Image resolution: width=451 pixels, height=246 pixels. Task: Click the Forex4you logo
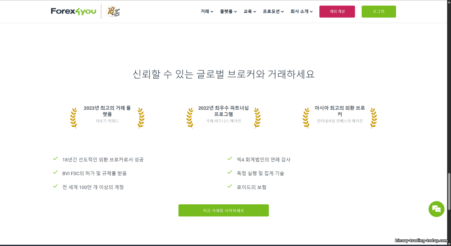73,11
